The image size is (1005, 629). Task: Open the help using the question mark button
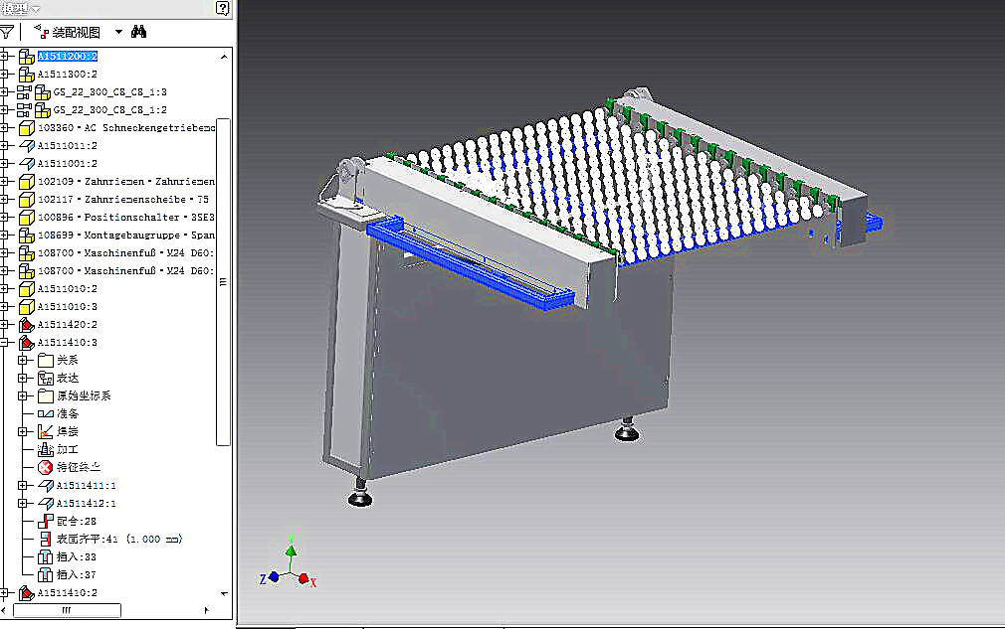point(221,9)
